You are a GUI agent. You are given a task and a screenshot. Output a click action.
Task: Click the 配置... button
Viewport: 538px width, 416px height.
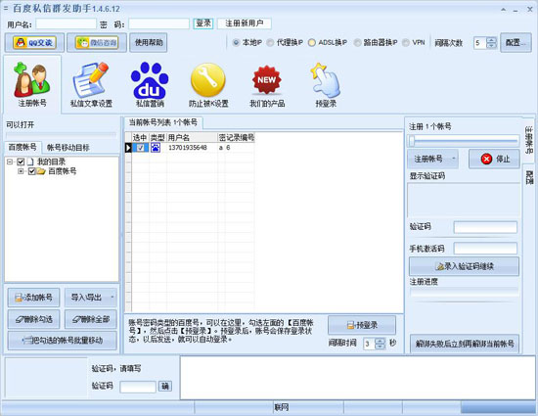516,42
